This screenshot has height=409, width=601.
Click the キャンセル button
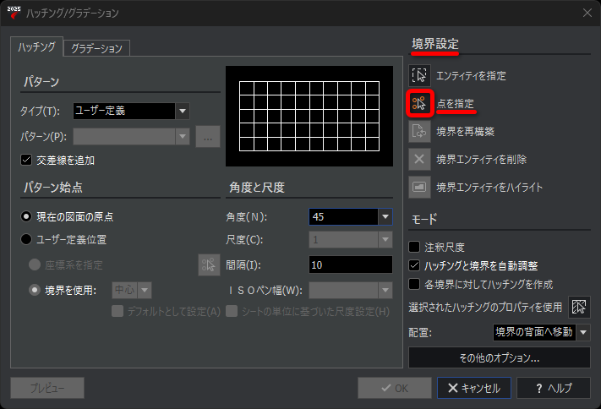point(473,388)
